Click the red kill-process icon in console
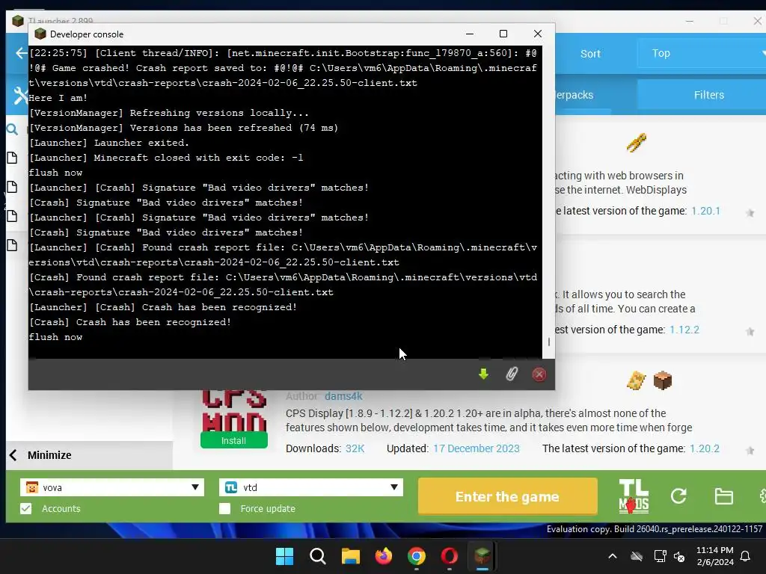This screenshot has width=766, height=574. (x=539, y=374)
